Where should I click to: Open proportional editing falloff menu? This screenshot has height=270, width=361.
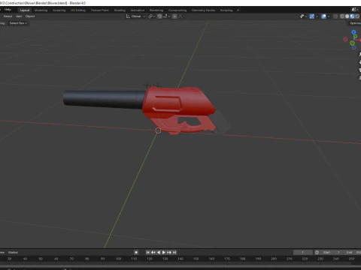pyautogui.click(x=180, y=16)
